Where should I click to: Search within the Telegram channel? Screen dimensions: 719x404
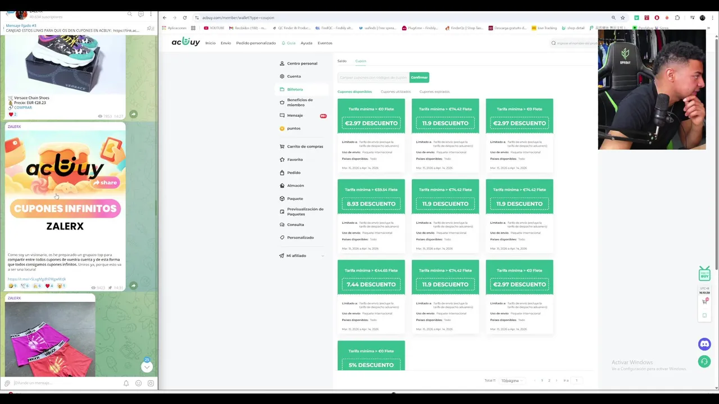(130, 13)
